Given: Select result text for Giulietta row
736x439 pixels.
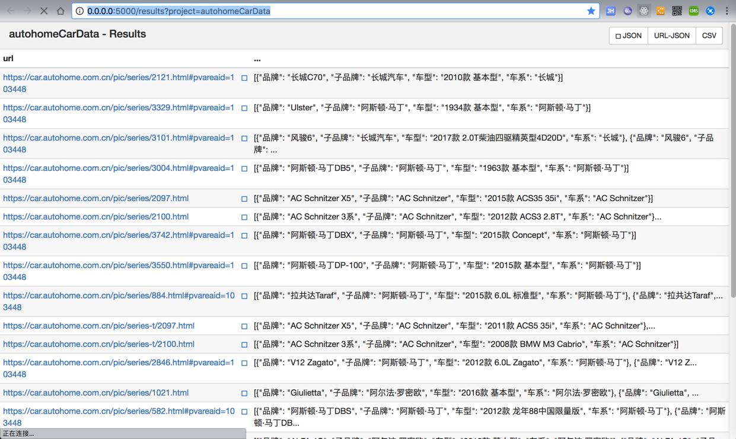Looking at the screenshot, I should (x=476, y=393).
